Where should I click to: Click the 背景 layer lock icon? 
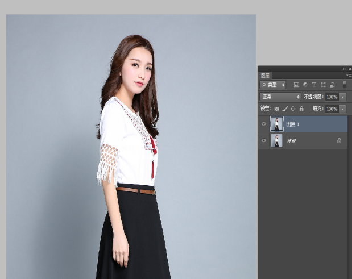coord(339,140)
